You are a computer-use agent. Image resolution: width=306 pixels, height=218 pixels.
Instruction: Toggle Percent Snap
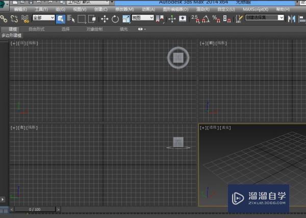[215, 19]
